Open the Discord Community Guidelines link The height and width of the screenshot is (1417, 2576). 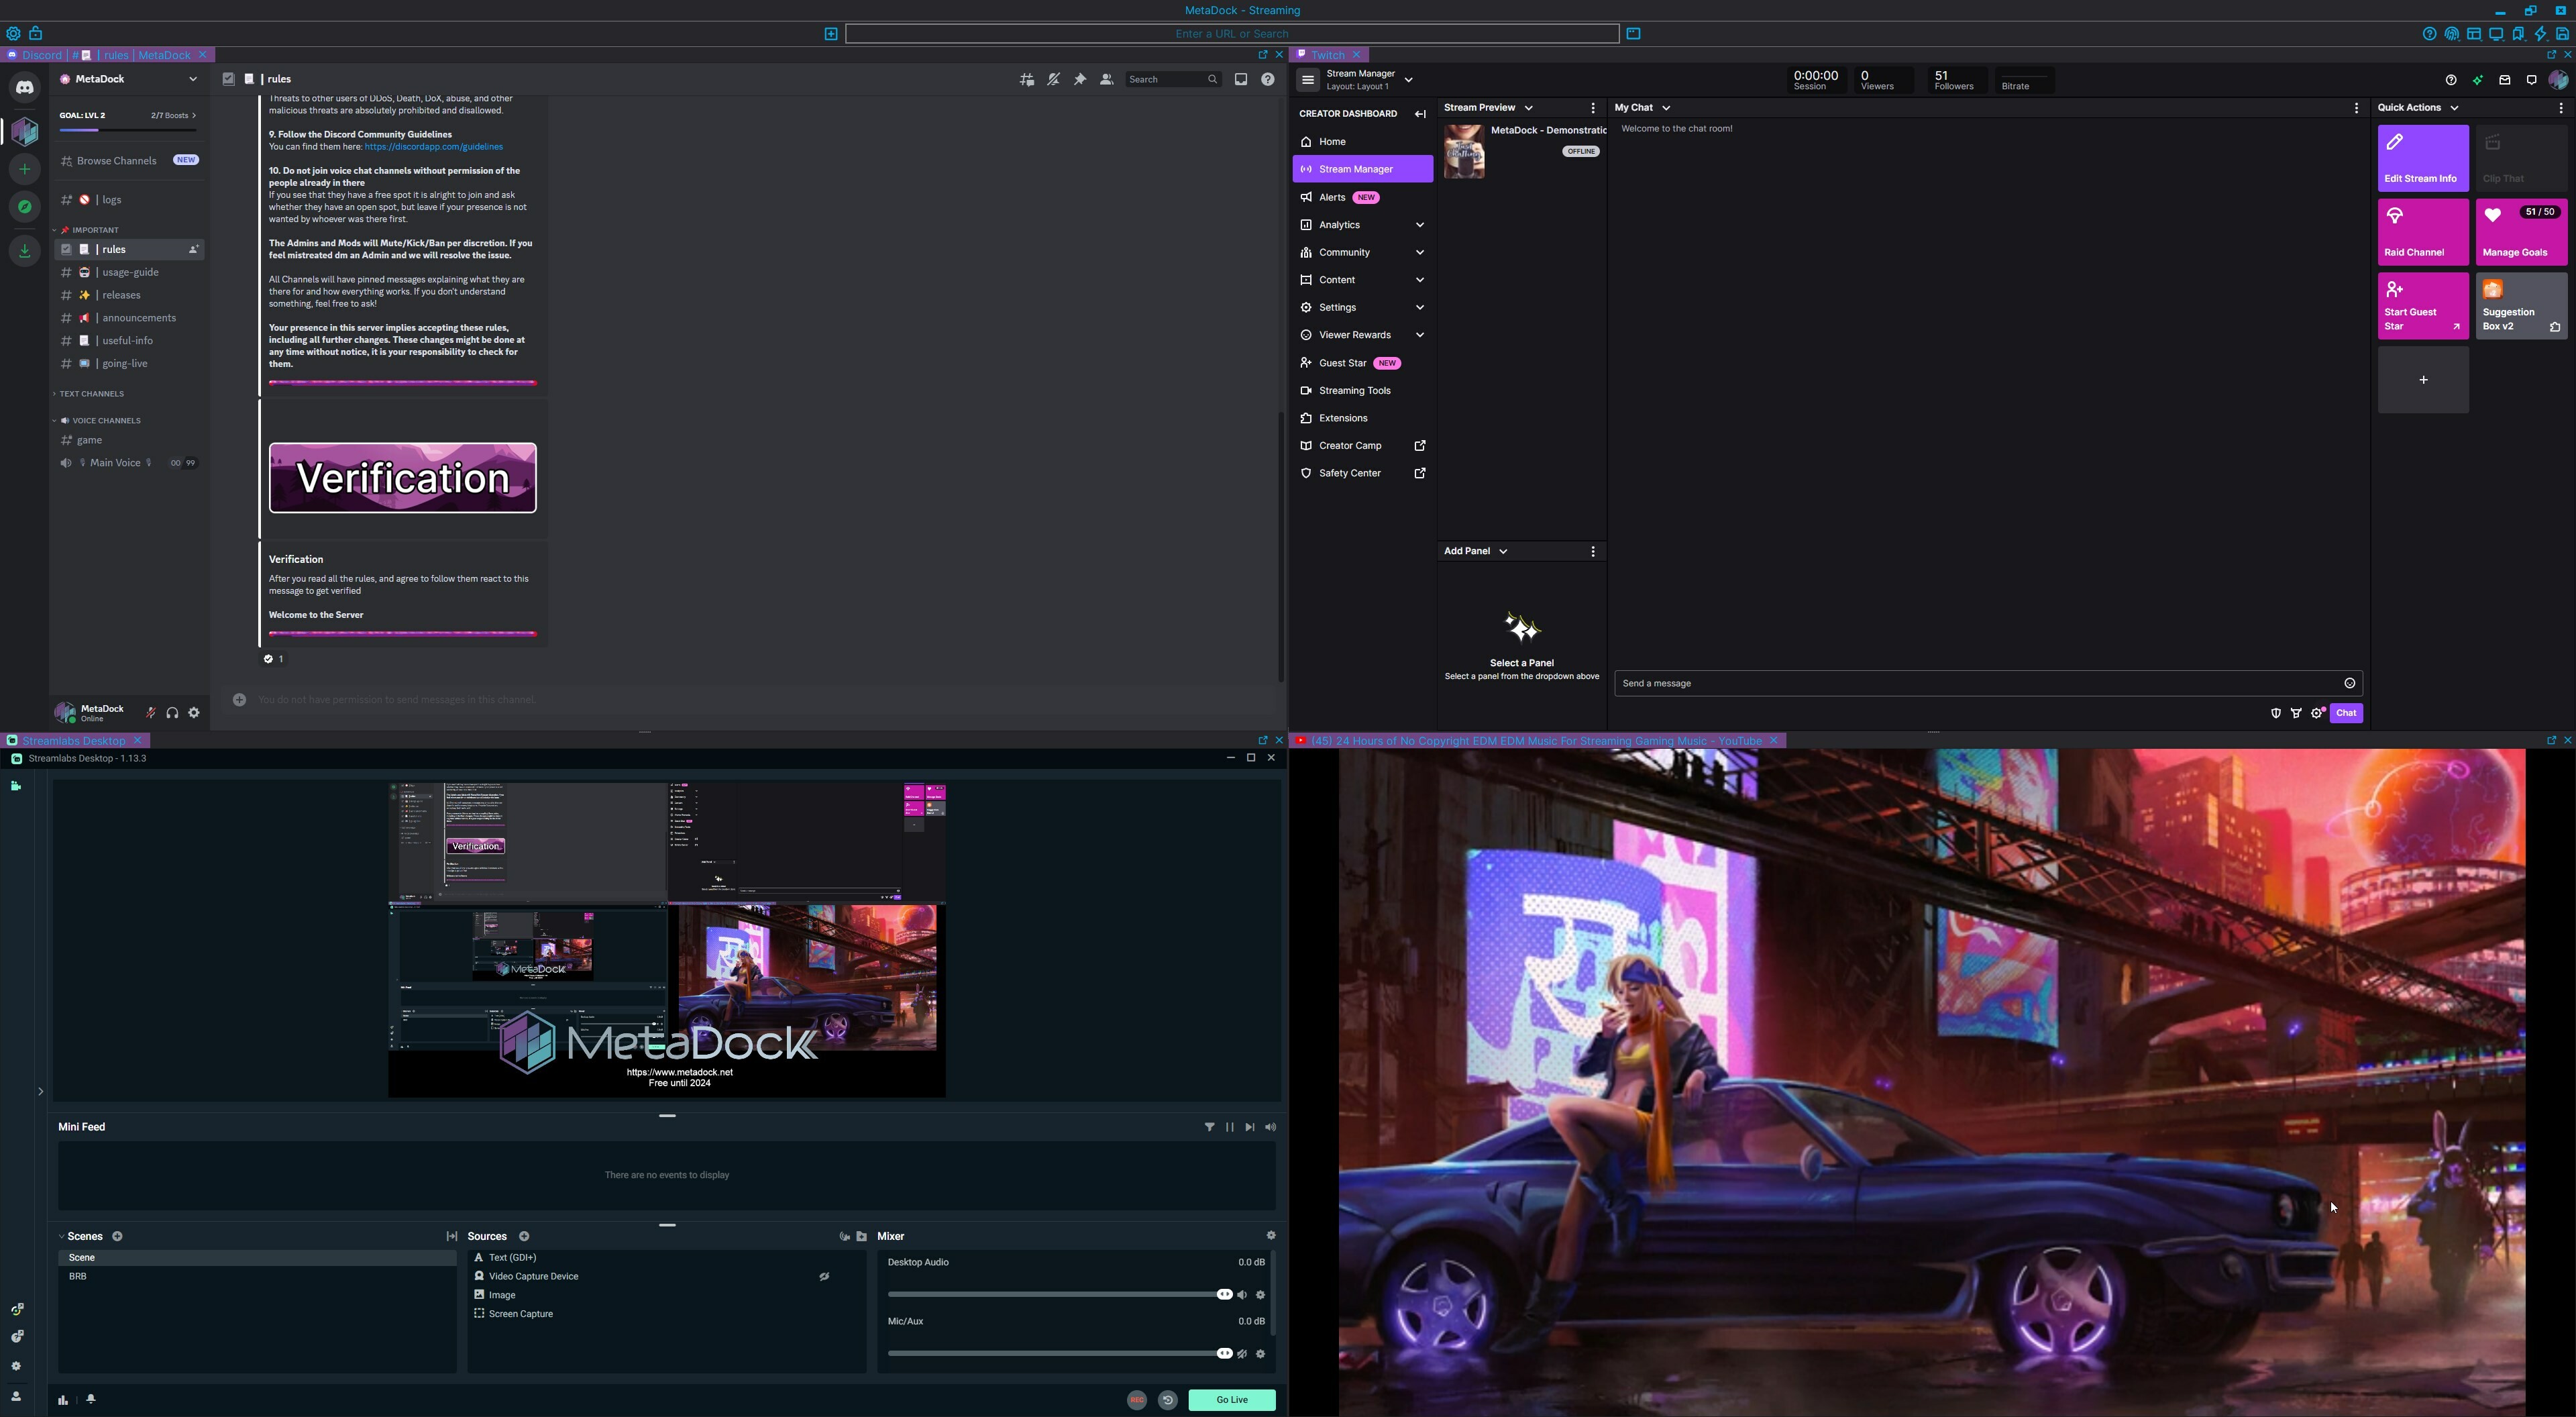433,146
